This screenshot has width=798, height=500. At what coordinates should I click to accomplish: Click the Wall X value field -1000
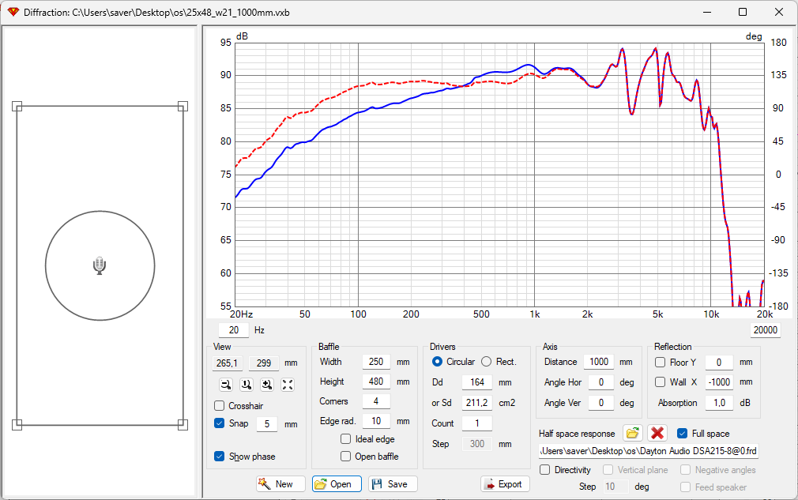[x=719, y=382]
